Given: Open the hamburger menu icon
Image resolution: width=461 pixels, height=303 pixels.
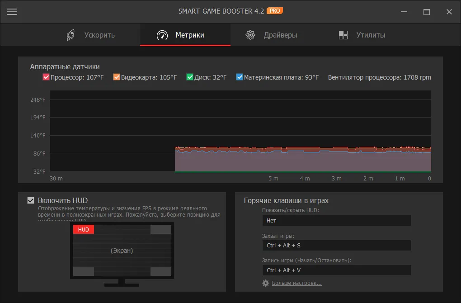Looking at the screenshot, I should coord(12,12).
